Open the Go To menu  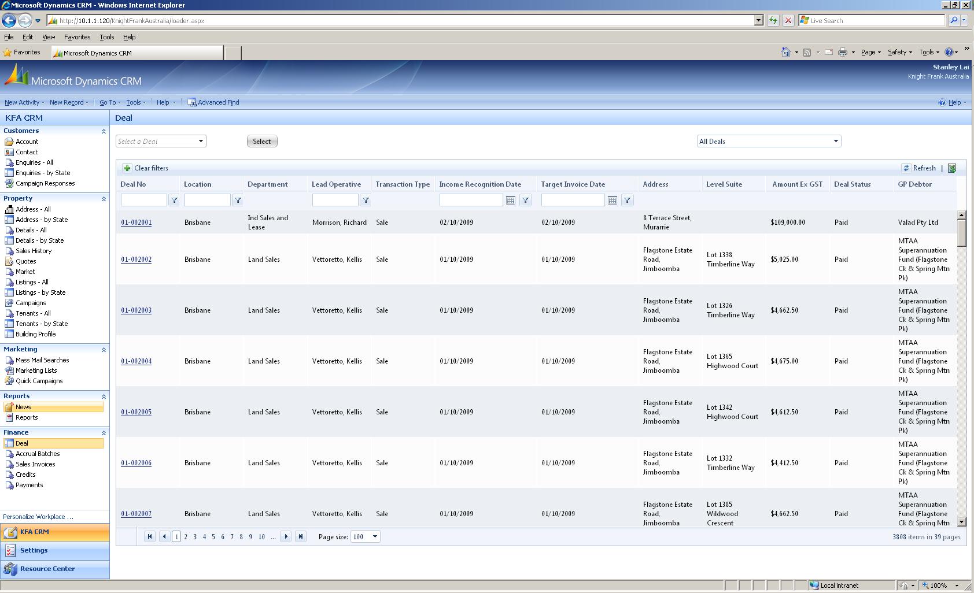pyautogui.click(x=110, y=102)
